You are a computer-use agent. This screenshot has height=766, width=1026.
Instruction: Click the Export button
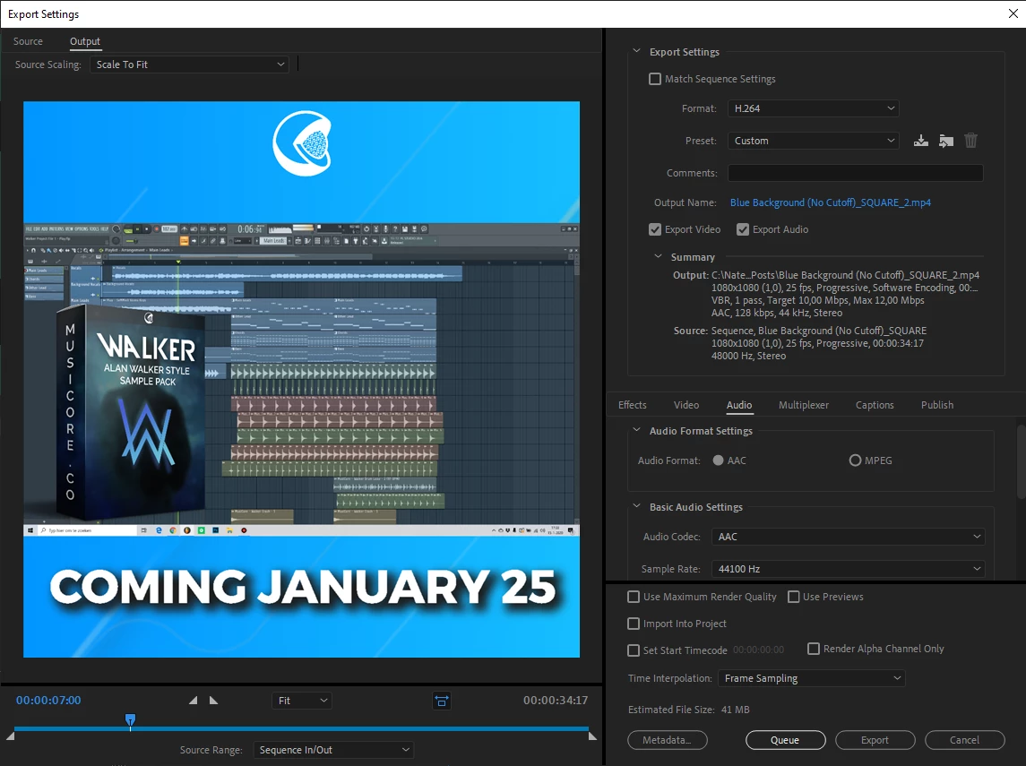(x=875, y=740)
